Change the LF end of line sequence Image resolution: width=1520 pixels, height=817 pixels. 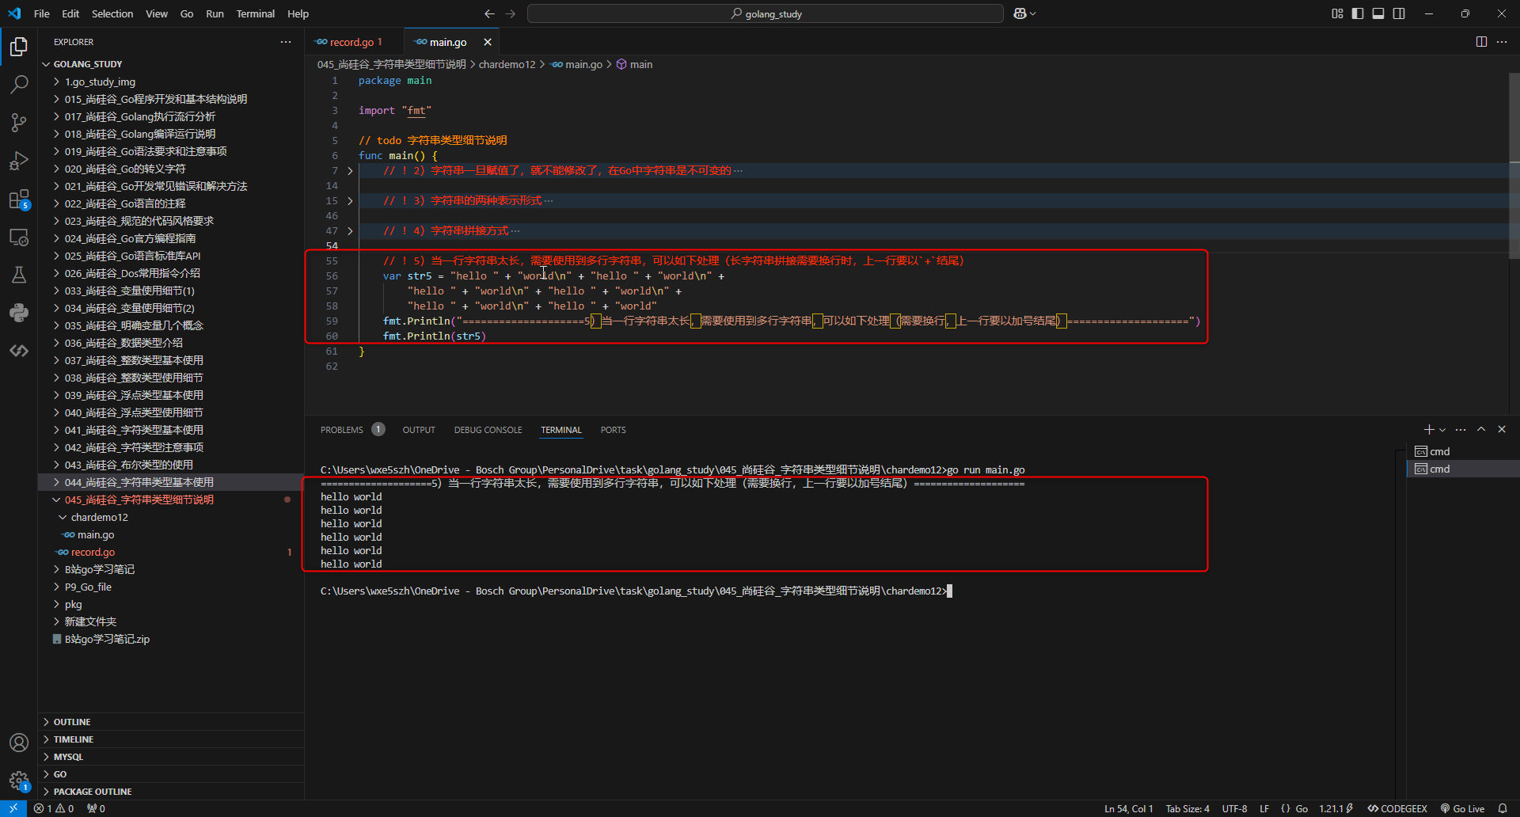tap(1264, 808)
